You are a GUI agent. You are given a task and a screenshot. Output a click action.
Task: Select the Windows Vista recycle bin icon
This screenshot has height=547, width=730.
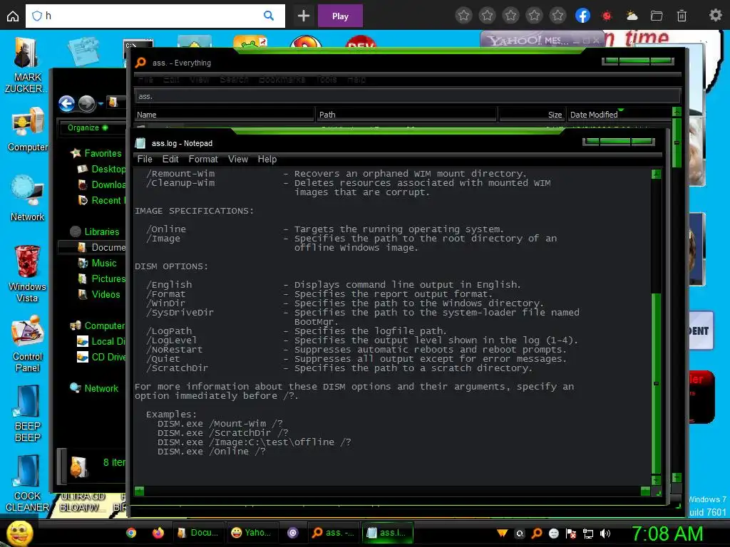click(x=28, y=274)
